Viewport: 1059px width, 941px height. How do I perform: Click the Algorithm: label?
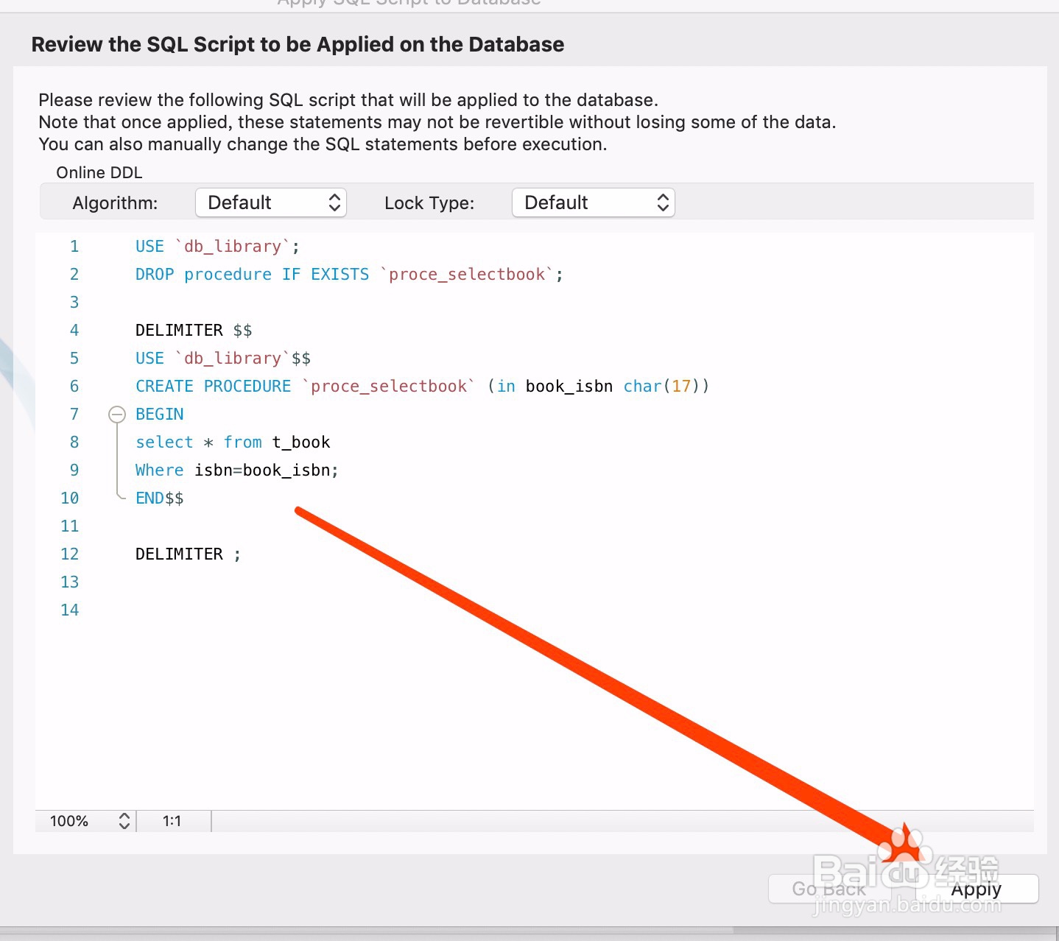pos(115,203)
